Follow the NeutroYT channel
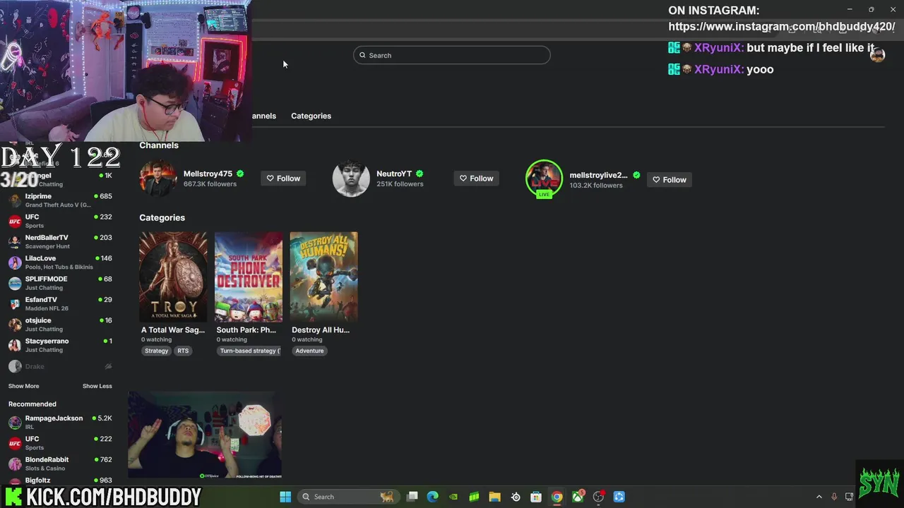This screenshot has height=508, width=904. click(x=476, y=179)
